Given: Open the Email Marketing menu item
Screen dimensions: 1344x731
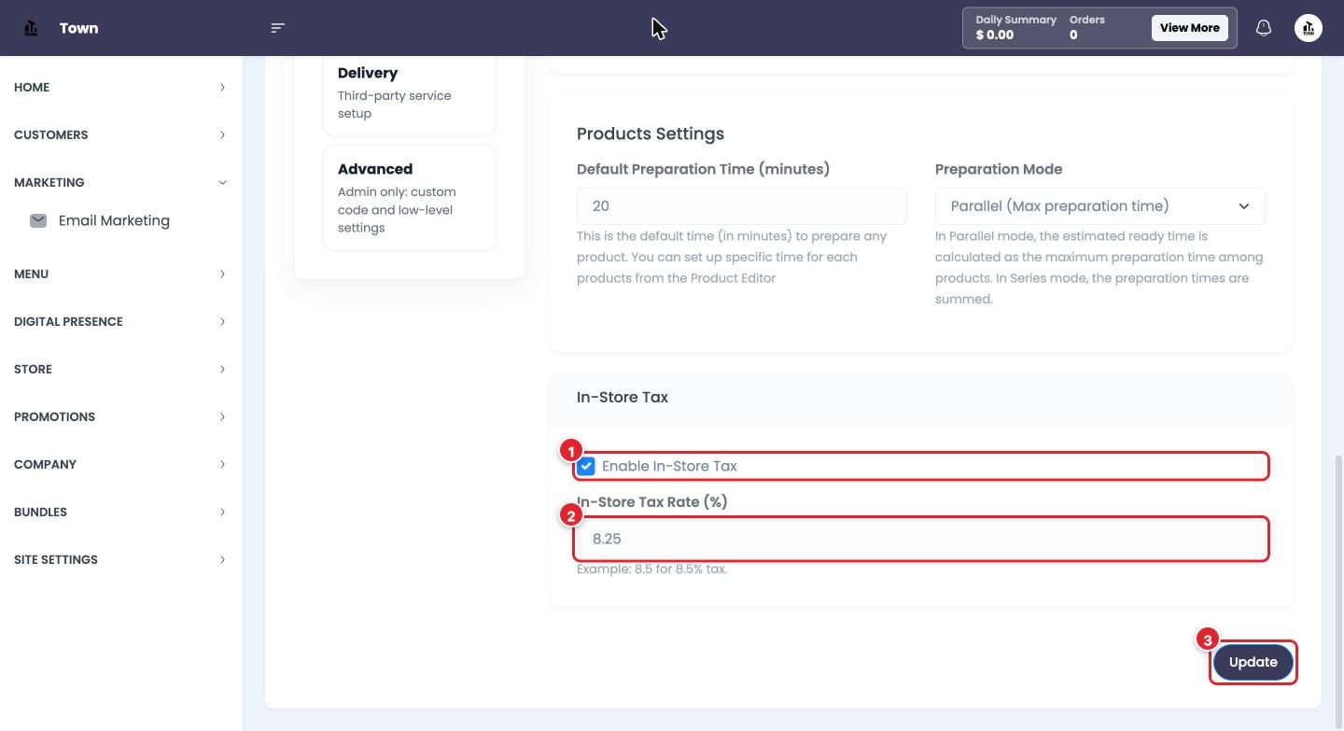Looking at the screenshot, I should click(x=114, y=220).
